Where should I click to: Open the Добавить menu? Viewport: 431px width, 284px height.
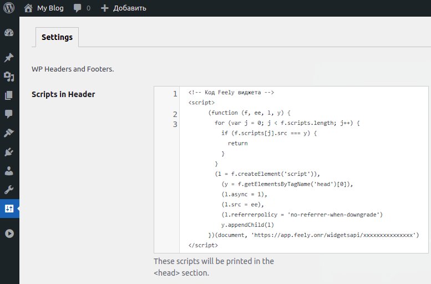[x=129, y=8]
